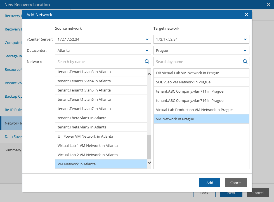Close the Add Network dialog

coord(246,15)
